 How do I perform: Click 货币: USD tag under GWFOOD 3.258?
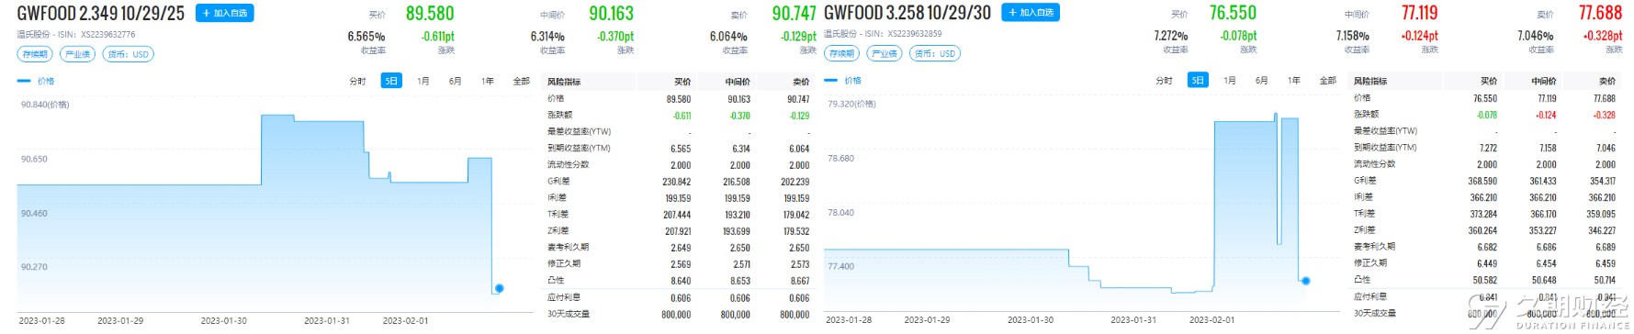pos(935,53)
